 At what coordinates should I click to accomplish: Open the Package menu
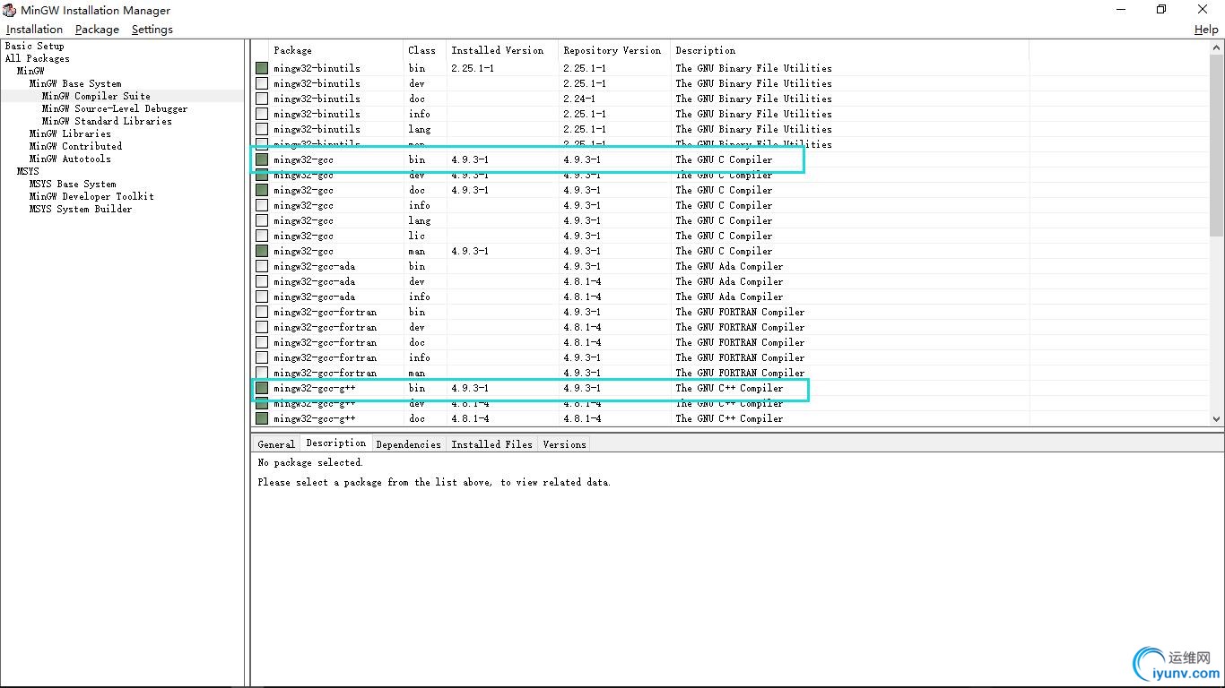tap(97, 30)
